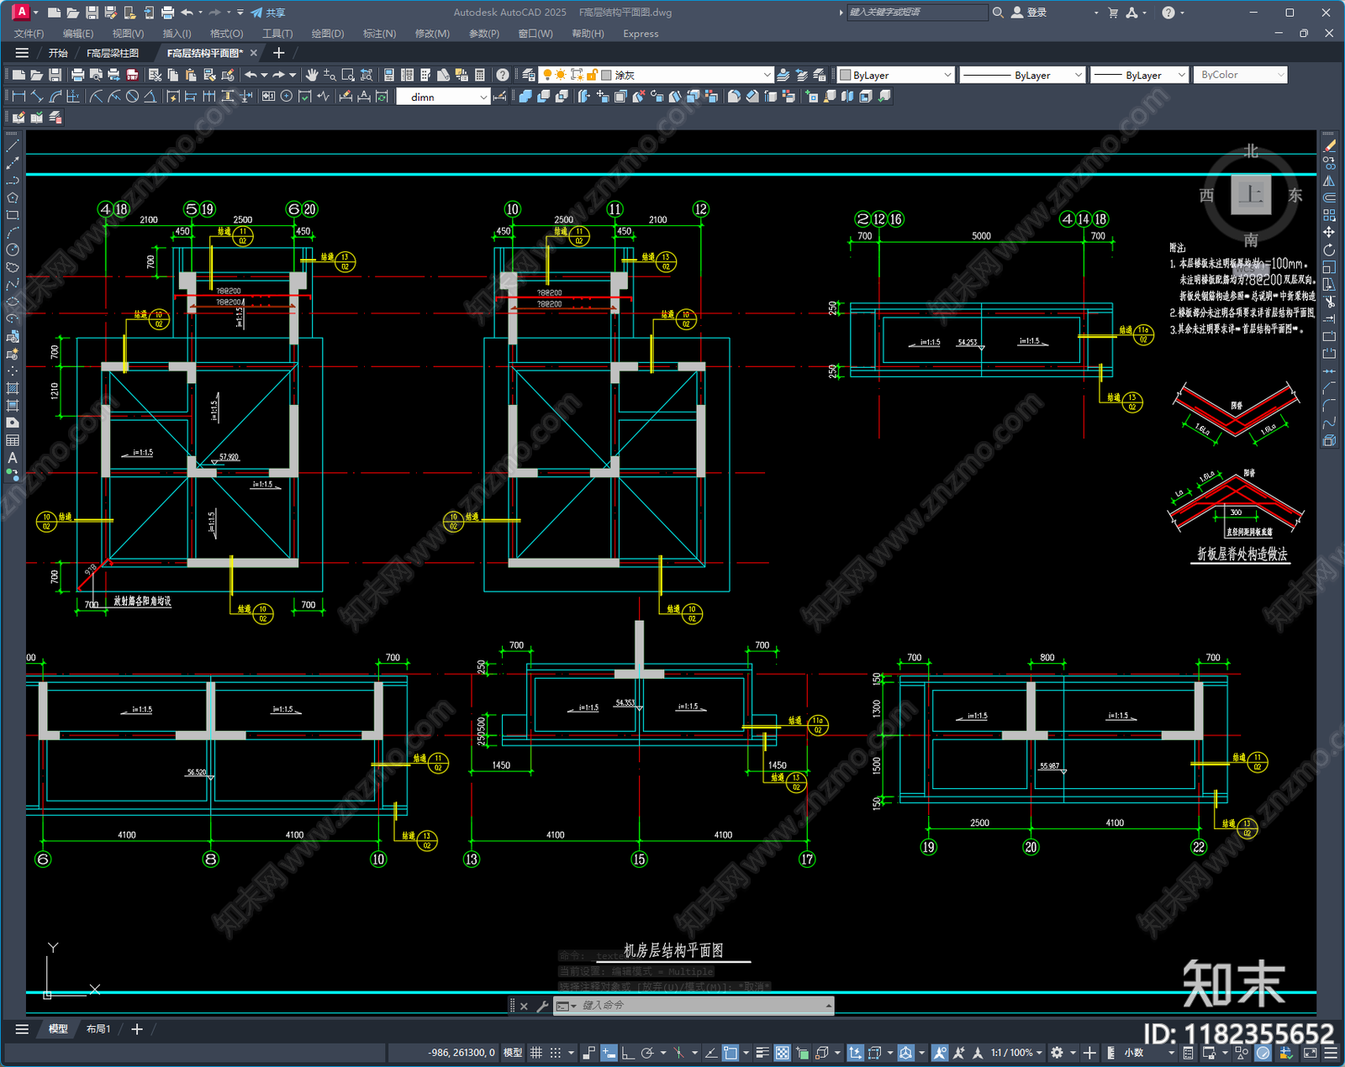Open the annotation scale 1:1 / 100% dropdown
1345x1067 pixels.
[x=1016, y=1053]
